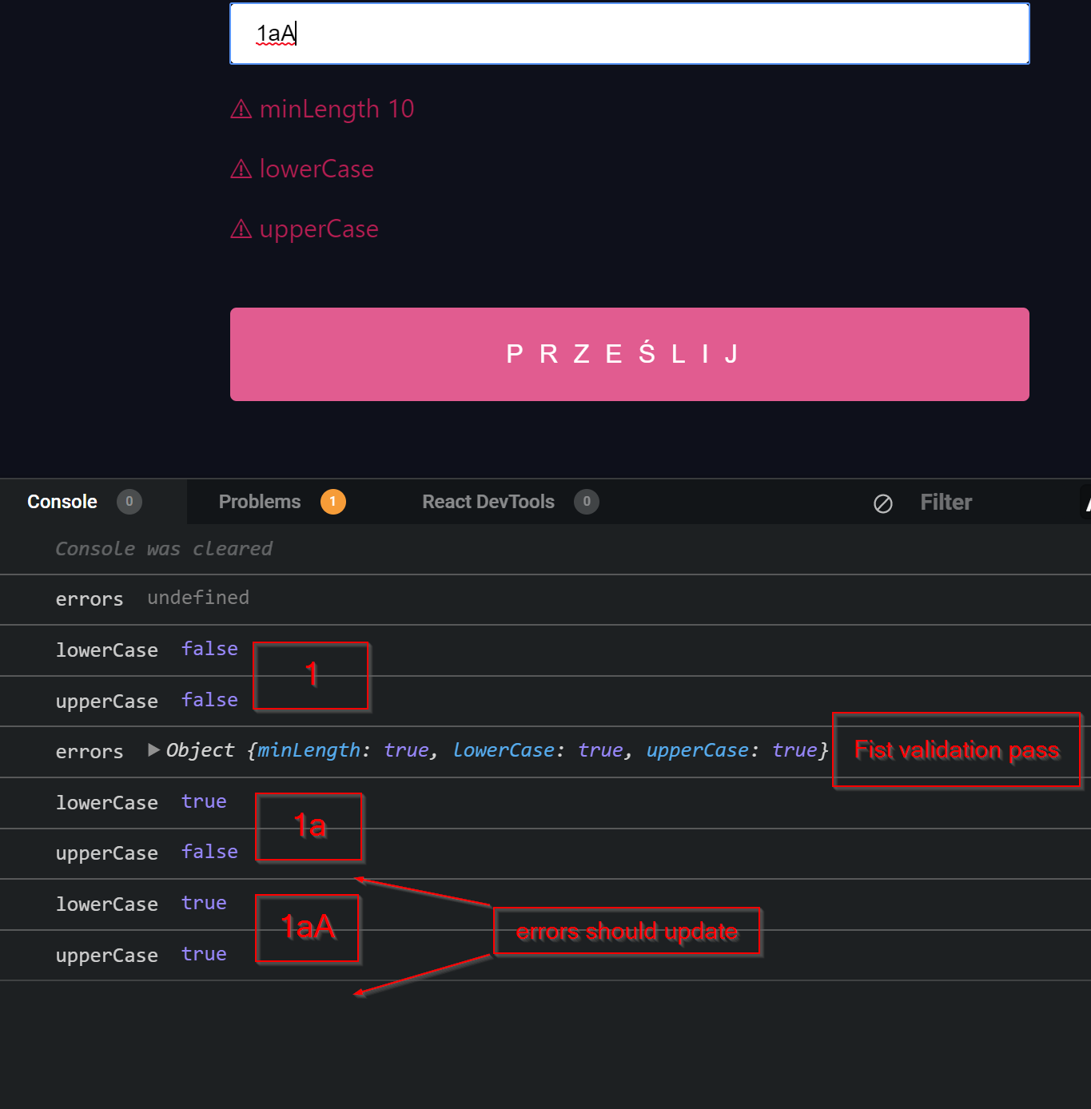Open the Filter control in console bar
Screen dimensions: 1091x1109
coord(946,502)
